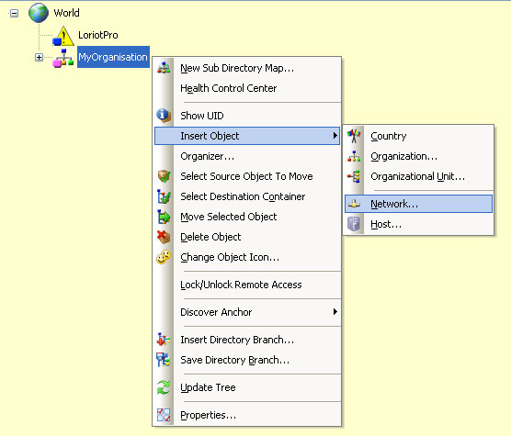Select Country in Insert Object submenu
Viewport: 511px width, 436px height.
tap(418, 136)
